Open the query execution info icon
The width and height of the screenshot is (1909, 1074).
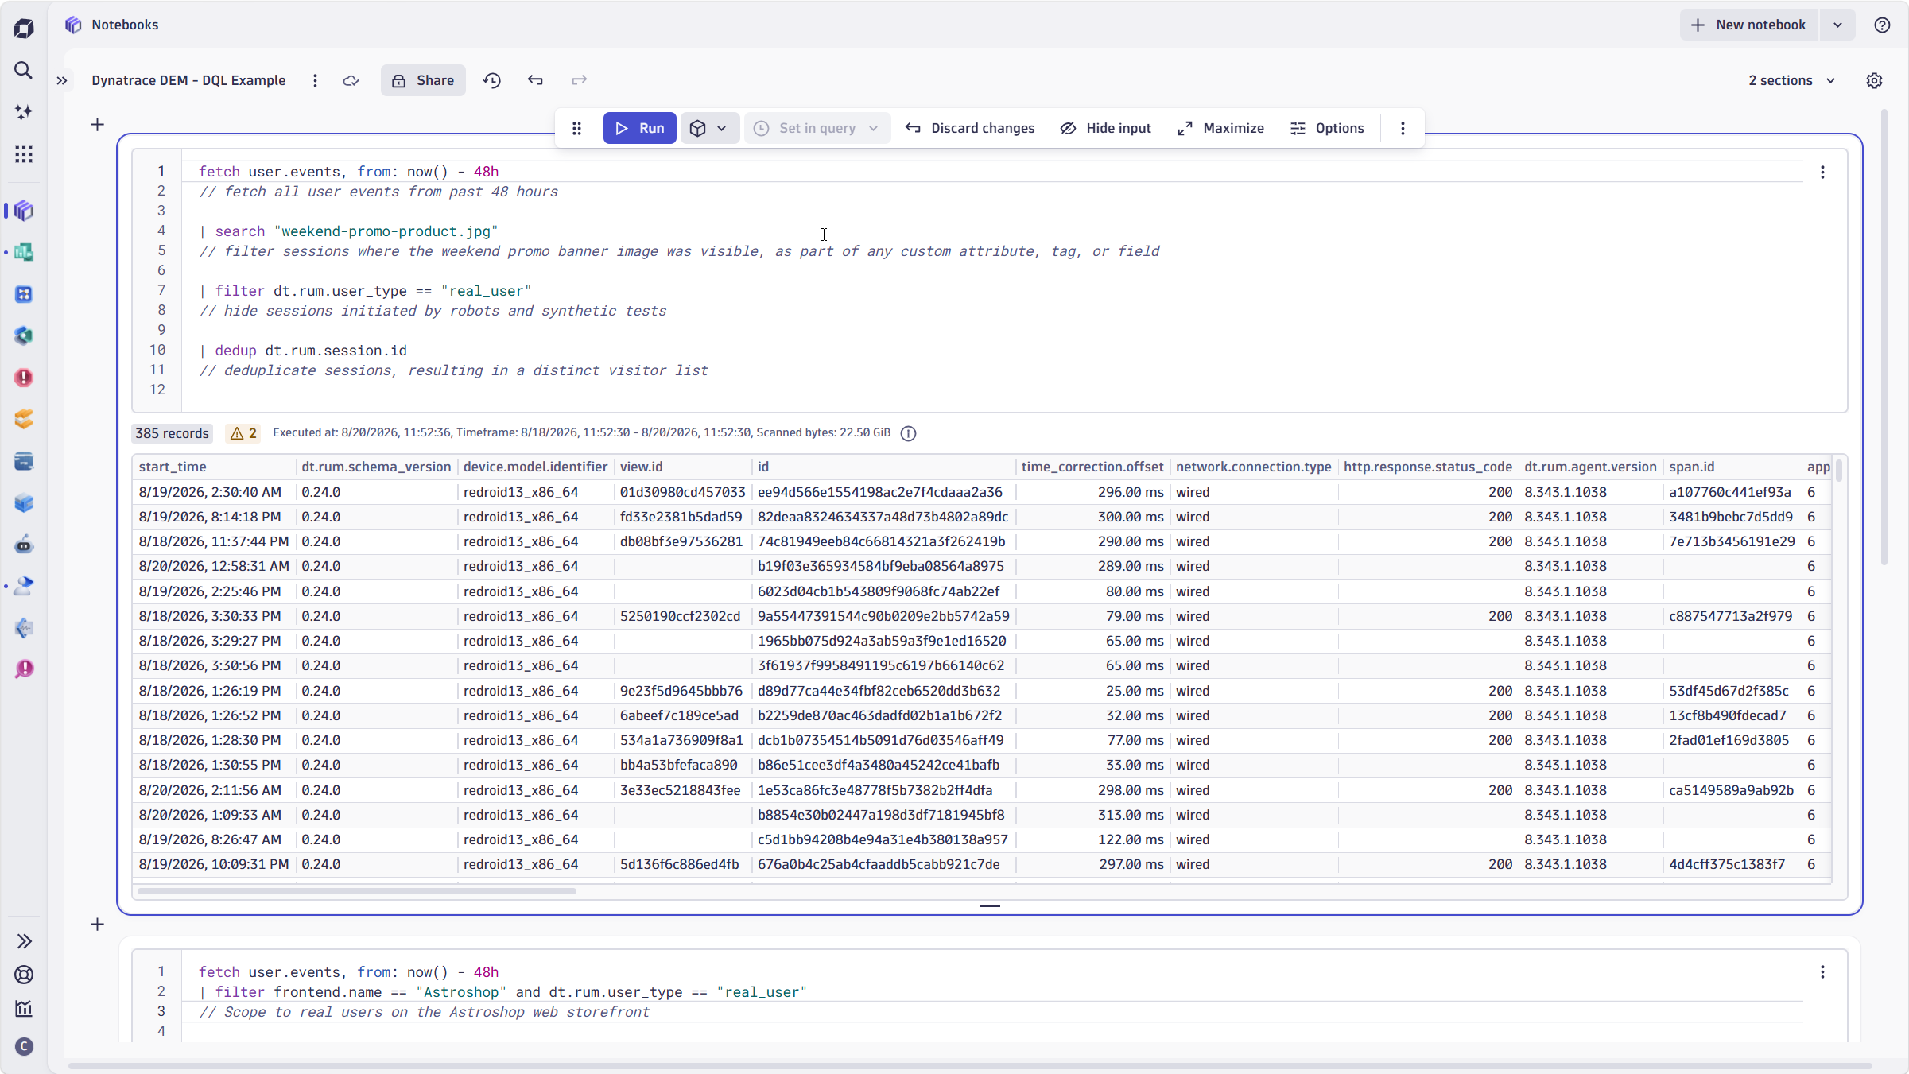(x=908, y=433)
